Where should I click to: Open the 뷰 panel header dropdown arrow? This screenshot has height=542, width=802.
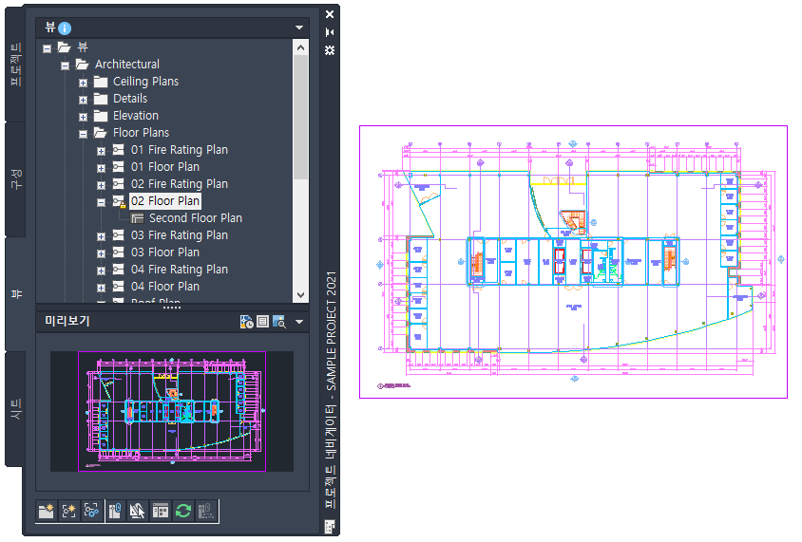299,28
